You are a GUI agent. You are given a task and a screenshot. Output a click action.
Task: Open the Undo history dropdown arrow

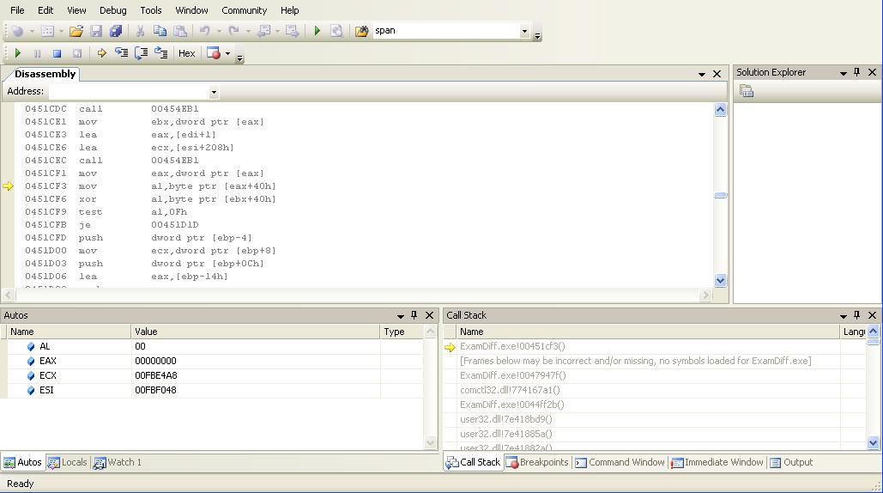pos(219,31)
